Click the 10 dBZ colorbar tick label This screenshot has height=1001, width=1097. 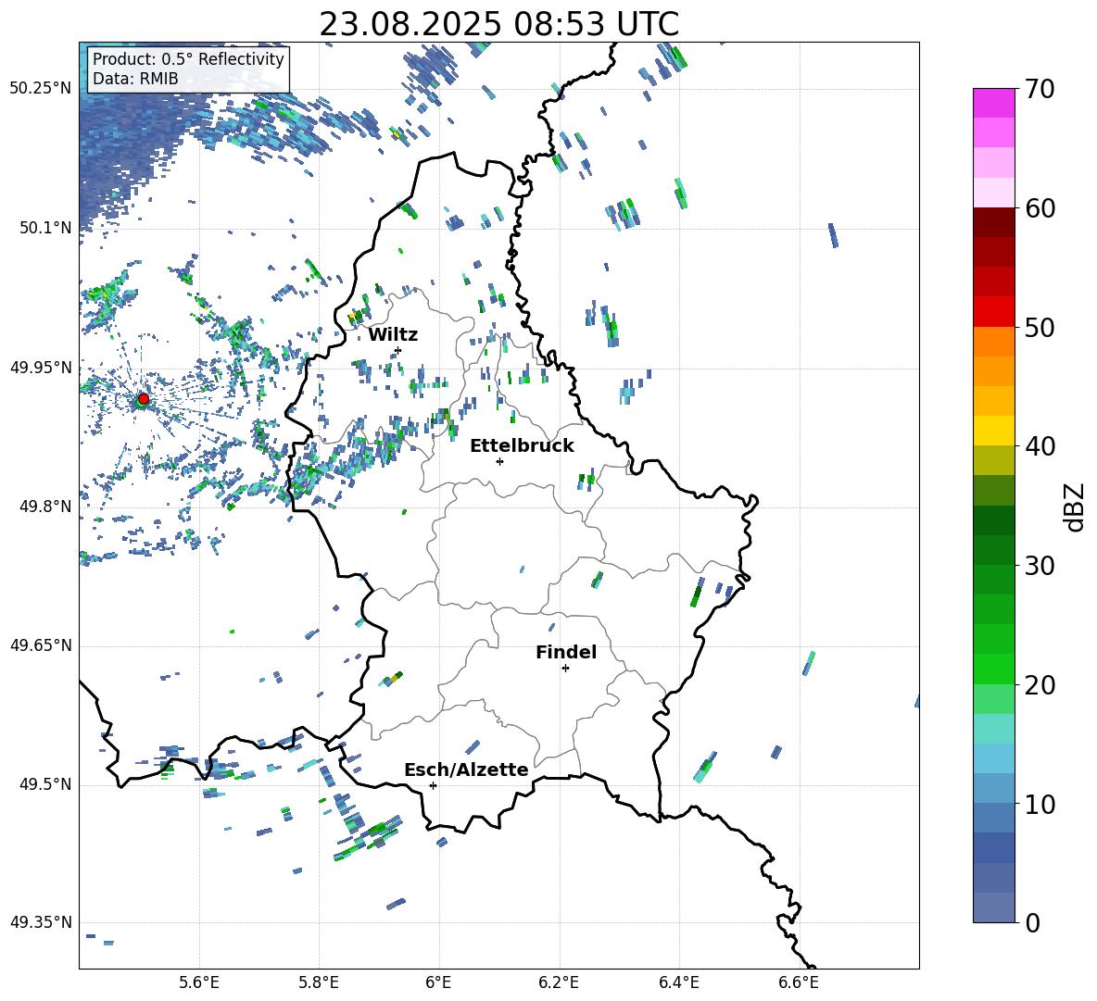pos(1040,804)
